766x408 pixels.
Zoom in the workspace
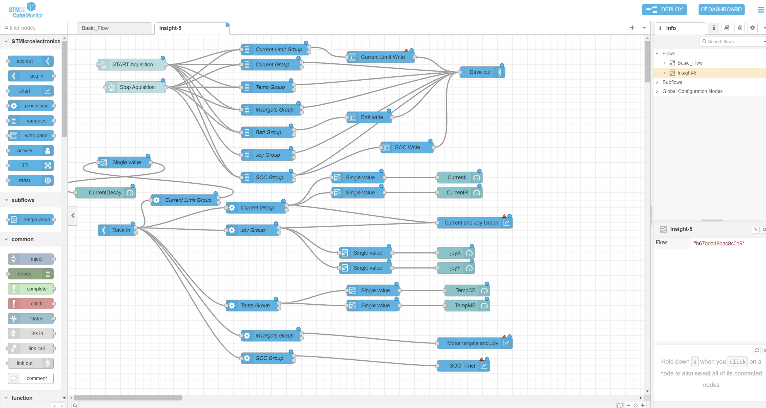point(643,405)
